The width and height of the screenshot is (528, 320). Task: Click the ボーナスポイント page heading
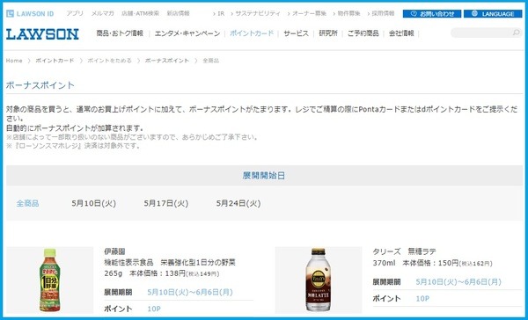click(40, 85)
